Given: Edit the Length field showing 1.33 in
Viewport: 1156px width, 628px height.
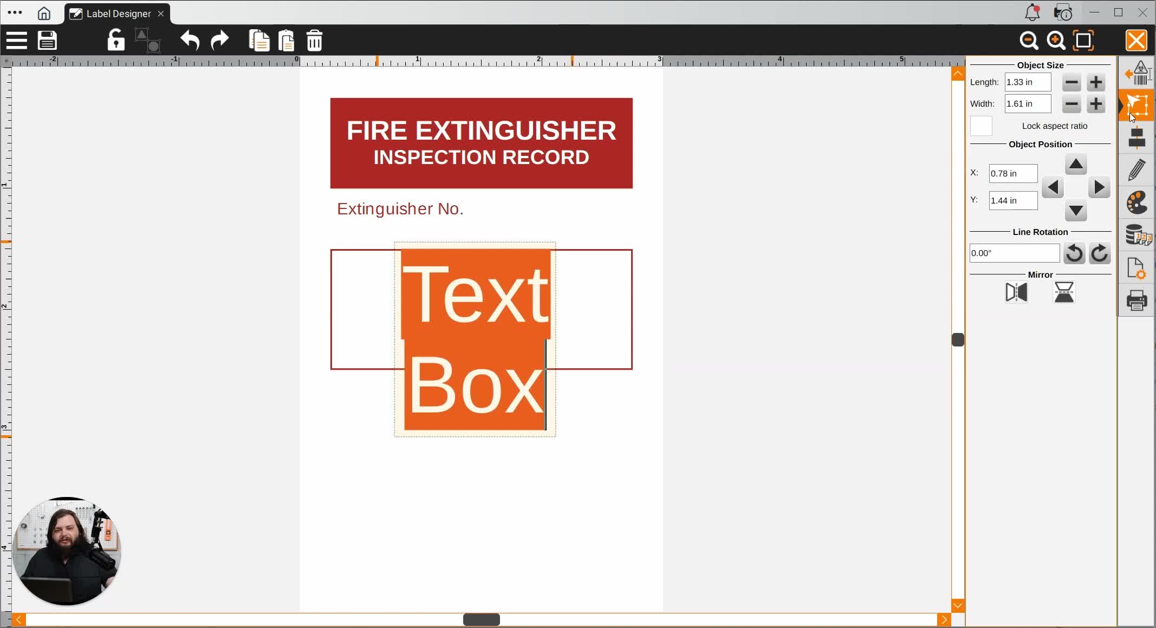Looking at the screenshot, I should coord(1028,82).
